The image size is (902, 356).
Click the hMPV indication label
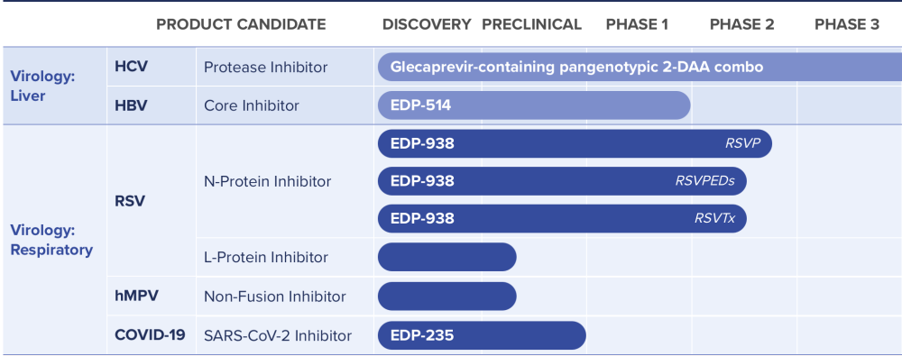tap(136, 297)
